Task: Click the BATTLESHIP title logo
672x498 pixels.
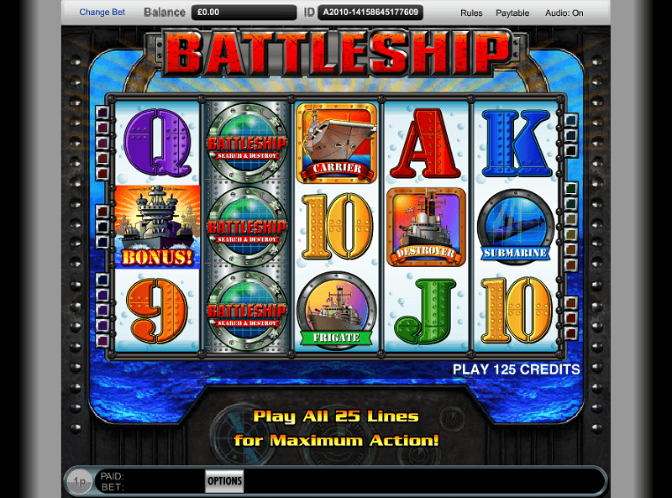Action: tap(337, 53)
